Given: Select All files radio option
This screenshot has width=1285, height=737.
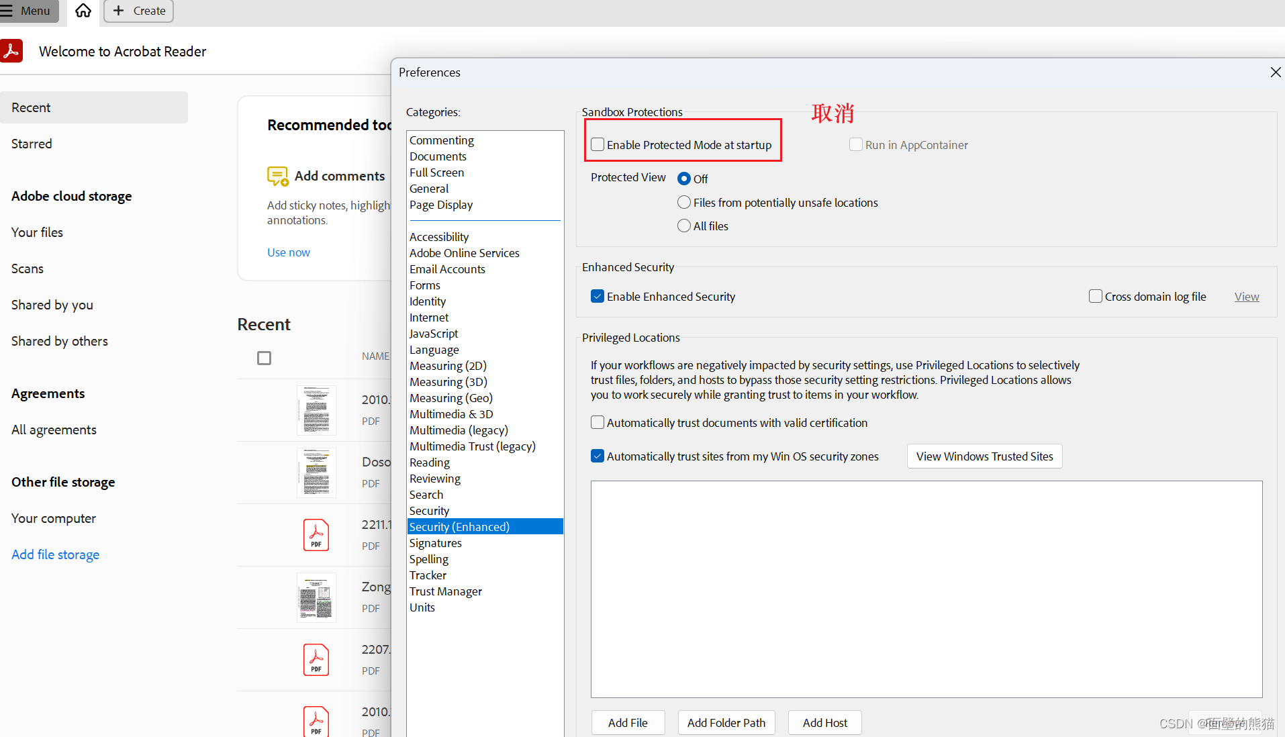Looking at the screenshot, I should click(684, 226).
